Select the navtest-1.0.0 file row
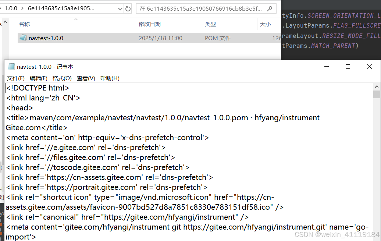The width and height of the screenshot is (381, 241). 149,38
